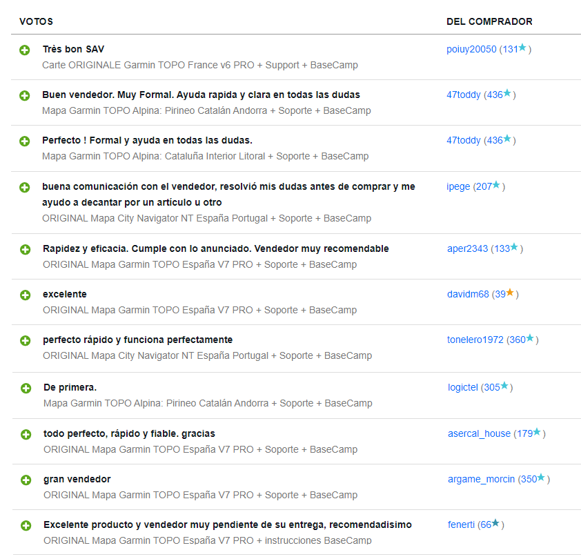The width and height of the screenshot is (581, 559).
Task: Click the one-word comment 'excelente' from davidm68
Action: pyautogui.click(x=65, y=294)
